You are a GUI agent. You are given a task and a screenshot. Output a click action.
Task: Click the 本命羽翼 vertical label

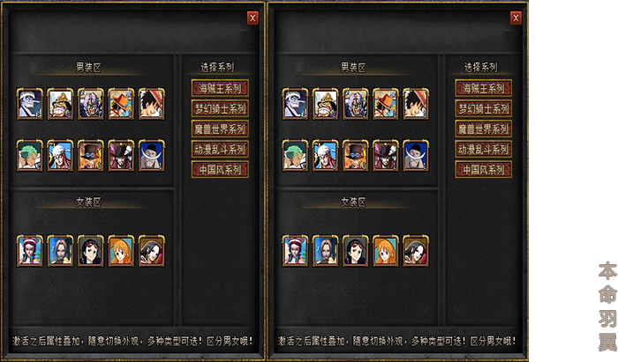pyautogui.click(x=607, y=307)
